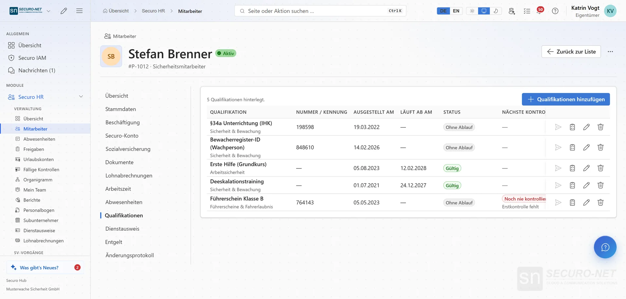Click the KV user avatar
The width and height of the screenshot is (626, 299).
point(610,11)
